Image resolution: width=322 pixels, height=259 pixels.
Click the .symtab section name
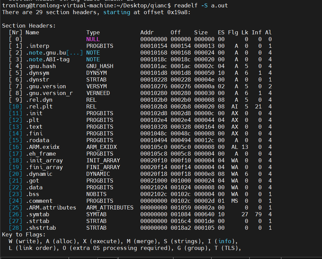pos(37,214)
